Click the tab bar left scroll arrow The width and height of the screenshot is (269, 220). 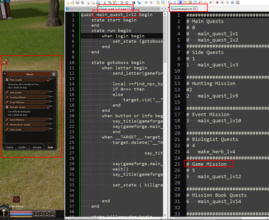[162, 8]
